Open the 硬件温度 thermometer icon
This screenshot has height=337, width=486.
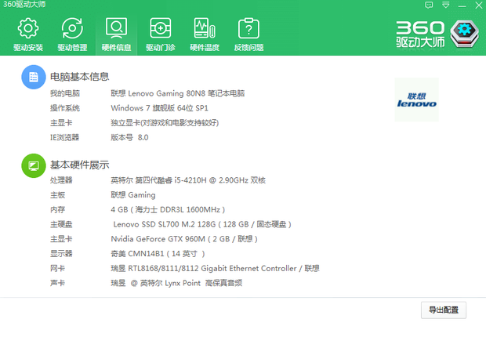[205, 28]
